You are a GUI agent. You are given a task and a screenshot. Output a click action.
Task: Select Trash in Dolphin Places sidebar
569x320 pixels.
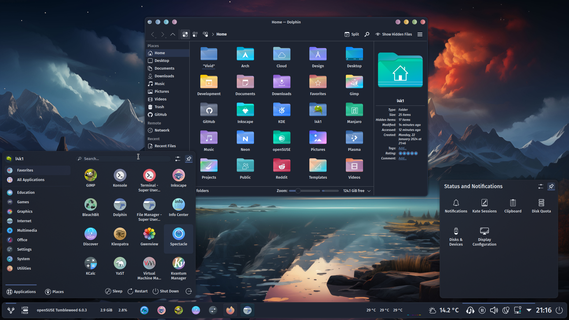click(x=168, y=107)
